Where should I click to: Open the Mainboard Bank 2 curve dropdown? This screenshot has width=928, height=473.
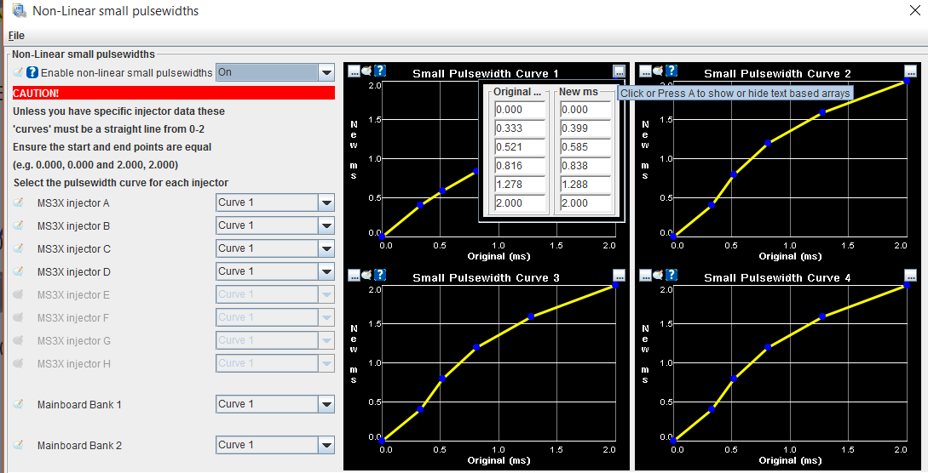(326, 445)
